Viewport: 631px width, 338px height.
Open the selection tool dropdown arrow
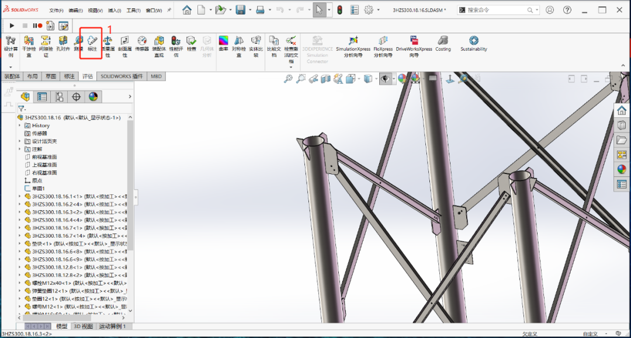(x=329, y=10)
